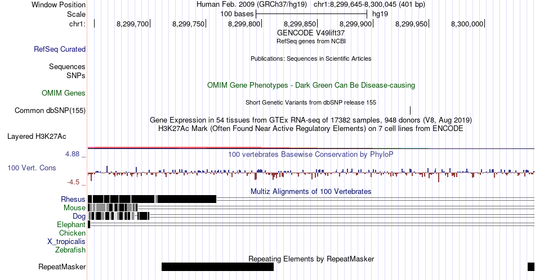Click the 8,299,850 ruler position
Image resolution: width=535 pixels, height=280 pixels.
coord(300,24)
